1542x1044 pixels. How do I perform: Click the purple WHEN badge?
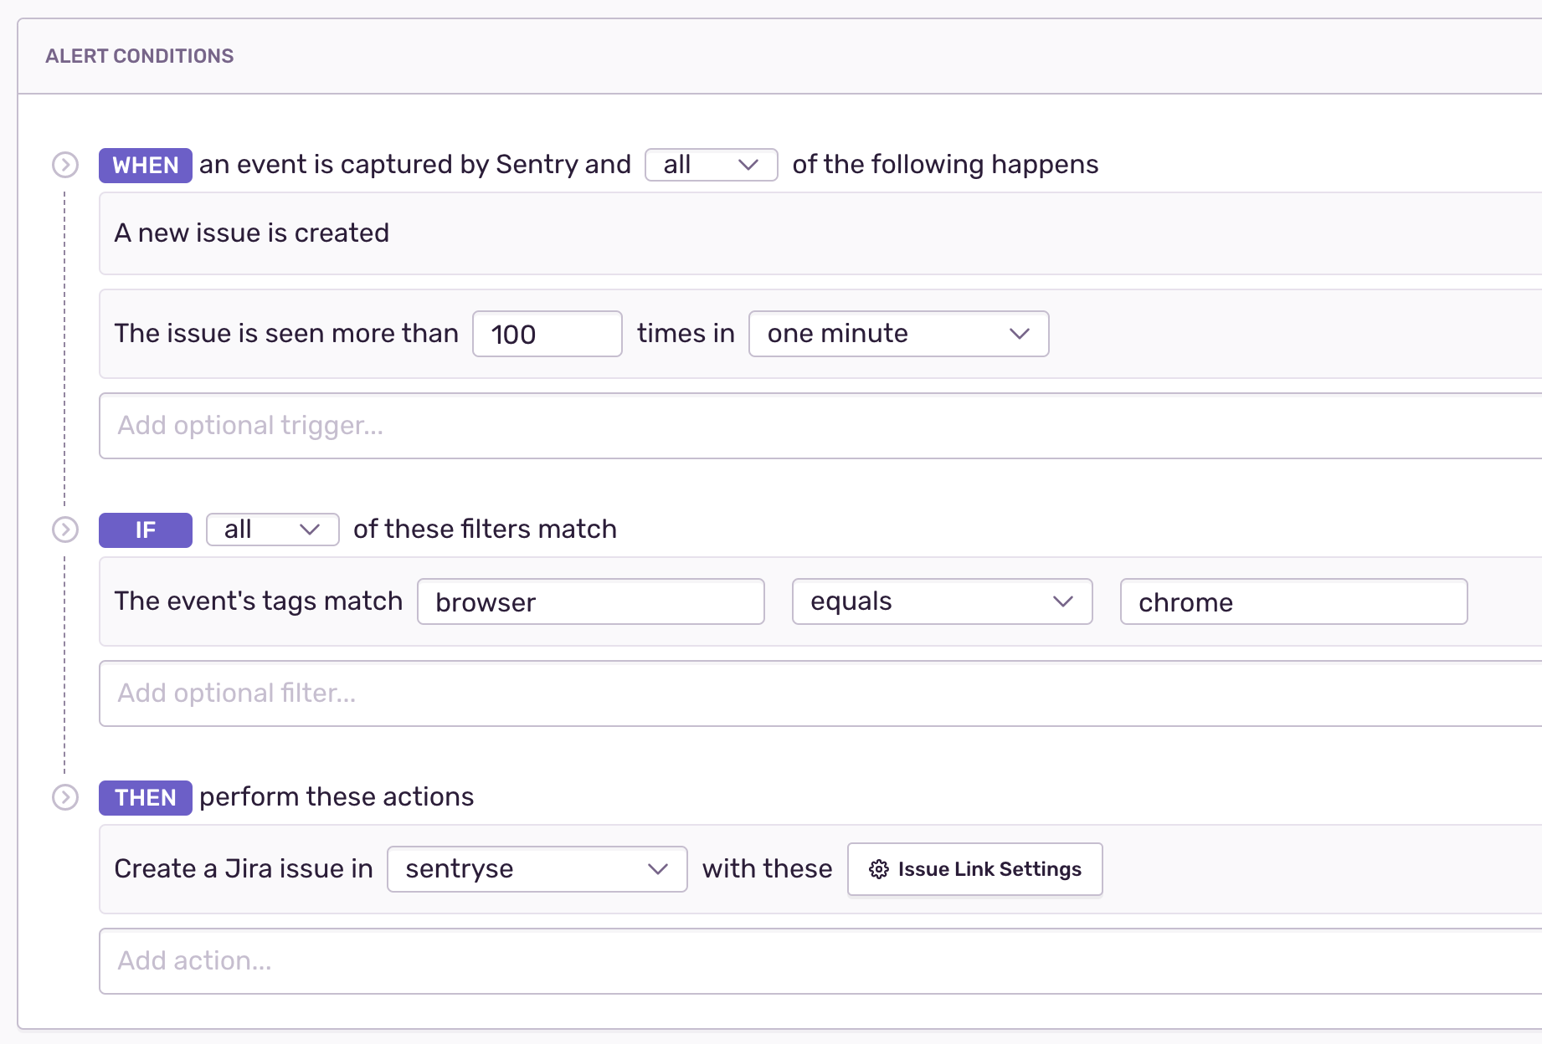click(x=145, y=165)
